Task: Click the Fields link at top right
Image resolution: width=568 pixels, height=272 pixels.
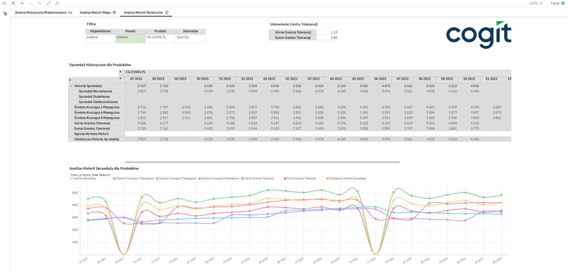Action: 555,3
